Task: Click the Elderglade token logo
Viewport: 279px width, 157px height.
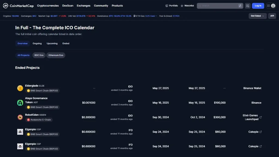Action: tap(20, 88)
